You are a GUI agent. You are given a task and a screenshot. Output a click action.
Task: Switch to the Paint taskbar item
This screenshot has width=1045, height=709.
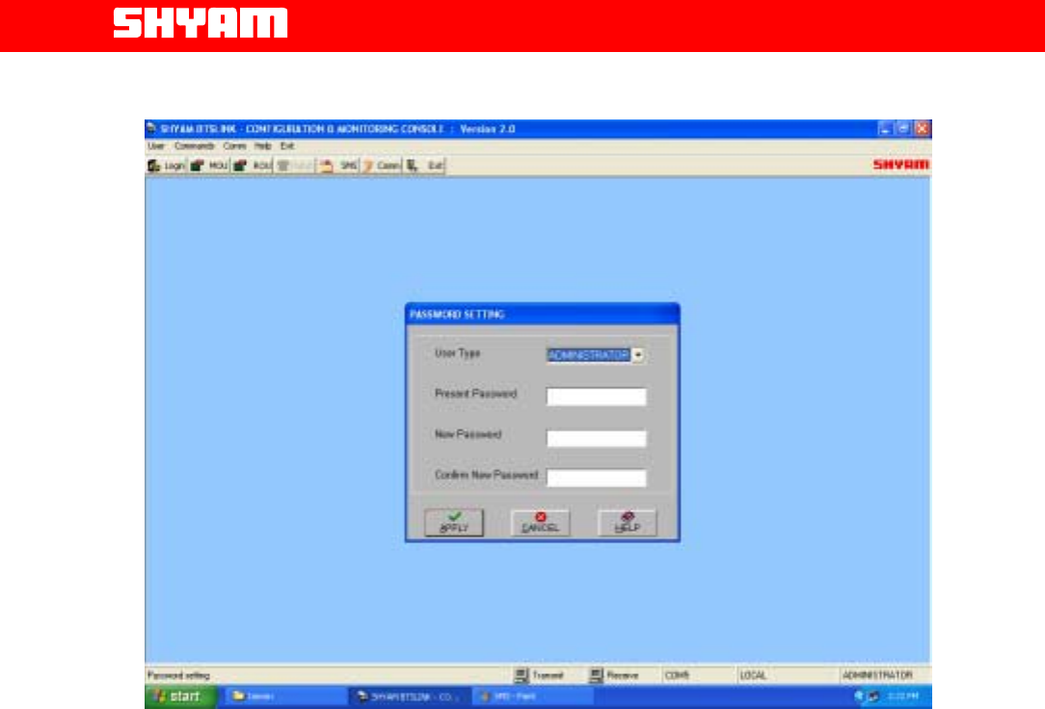click(x=533, y=696)
